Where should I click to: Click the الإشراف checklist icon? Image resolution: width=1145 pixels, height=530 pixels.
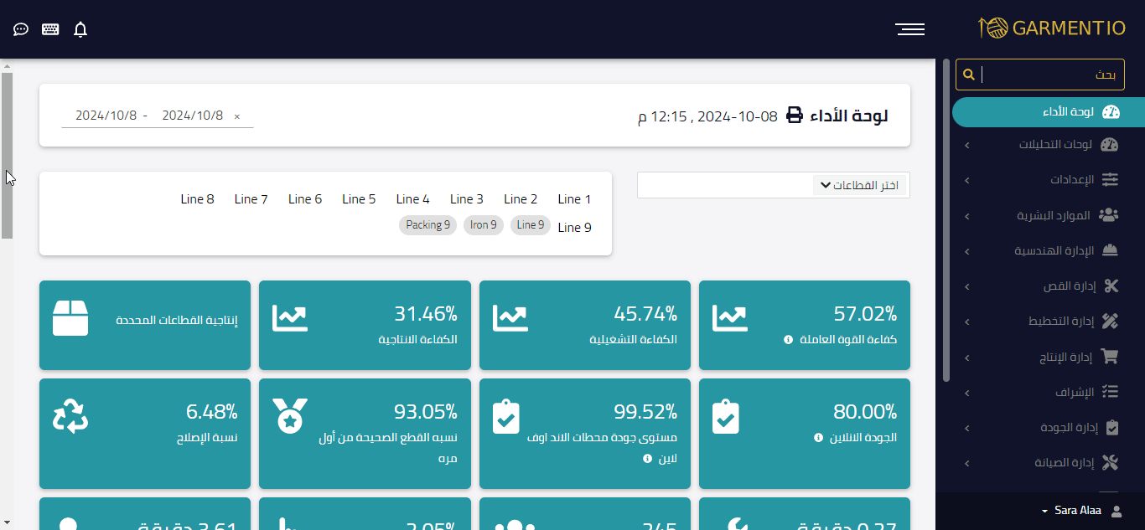[1111, 392]
